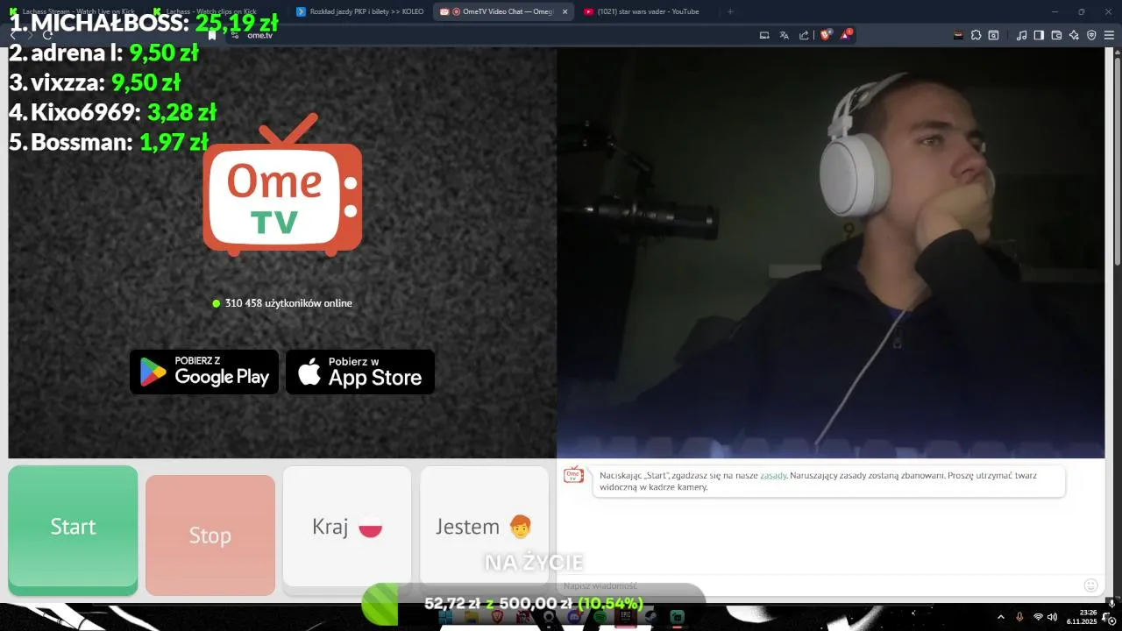The width and height of the screenshot is (1122, 631).
Task: Click the red Stop button
Action: (210, 535)
